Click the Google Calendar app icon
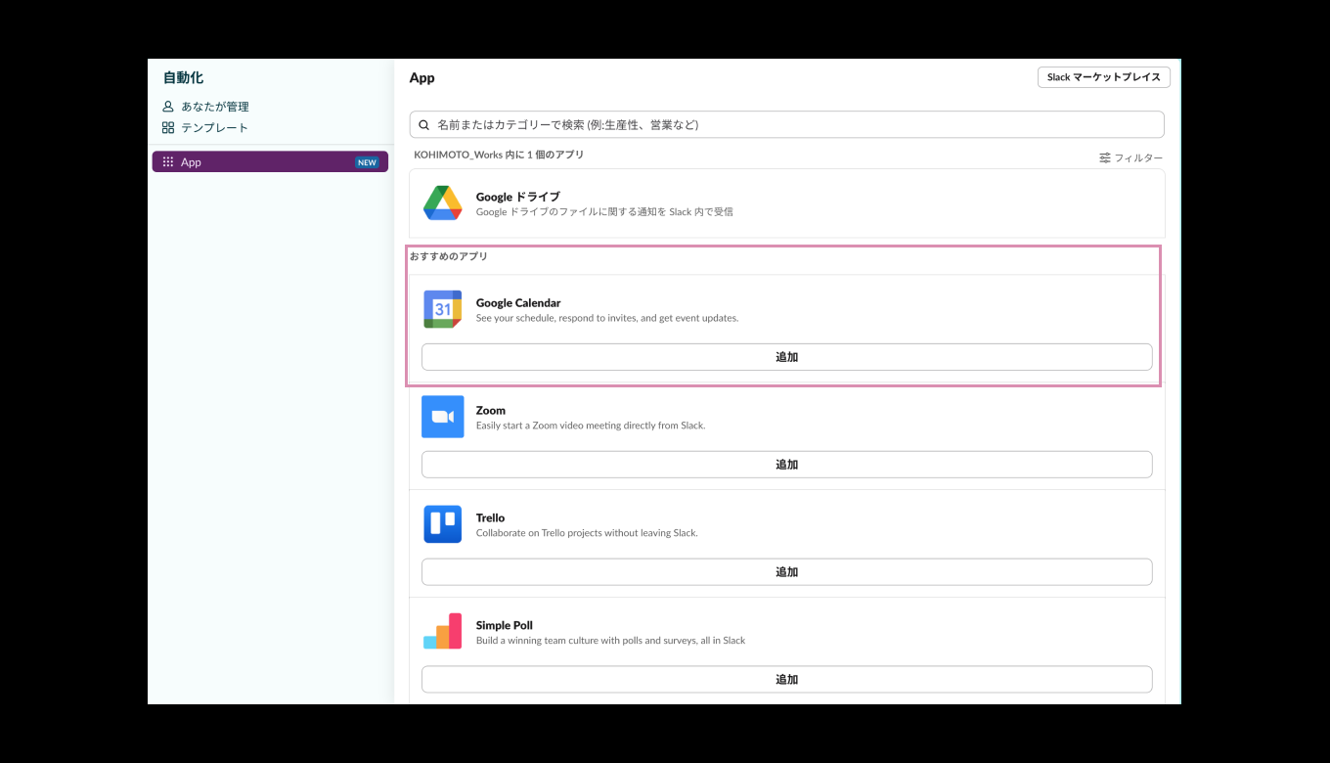The height and width of the screenshot is (763, 1330). point(442,309)
